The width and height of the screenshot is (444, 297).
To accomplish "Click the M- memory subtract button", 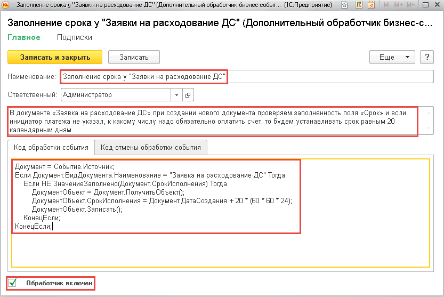I will click(x=410, y=5).
